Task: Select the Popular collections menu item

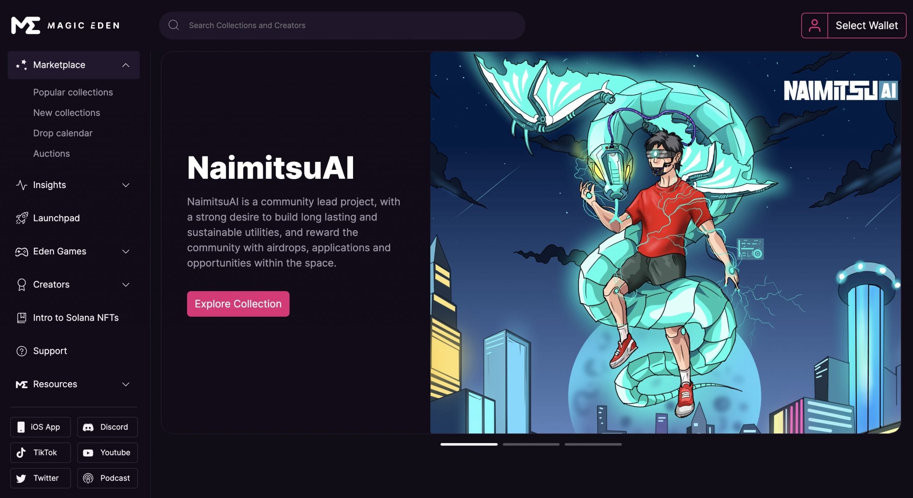Action: click(x=72, y=92)
